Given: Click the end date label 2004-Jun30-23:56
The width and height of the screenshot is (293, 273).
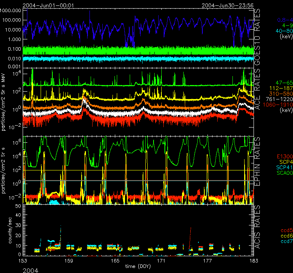Looking at the screenshot, I should (228, 5).
